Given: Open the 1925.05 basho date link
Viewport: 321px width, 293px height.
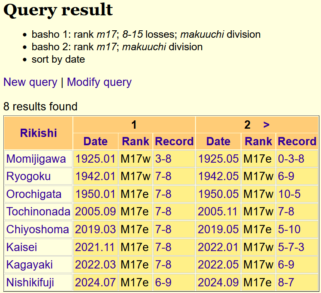Looking at the screenshot, I should tap(218, 159).
